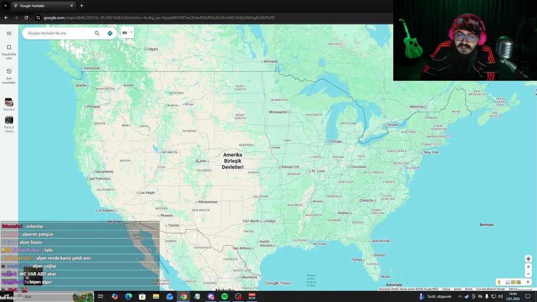537x302 pixels.
Task: Open Task View in the taskbar
Action: point(101,297)
